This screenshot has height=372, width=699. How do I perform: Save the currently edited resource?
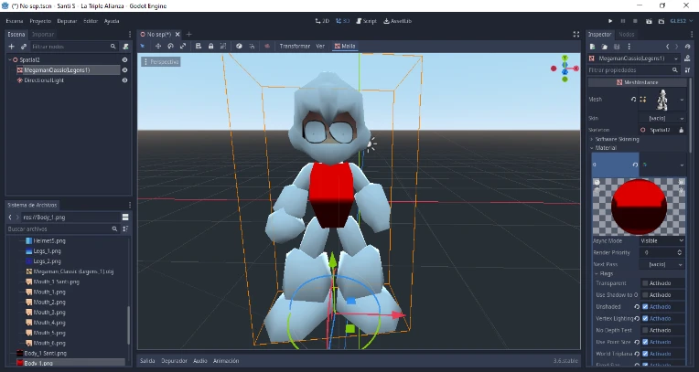point(617,47)
